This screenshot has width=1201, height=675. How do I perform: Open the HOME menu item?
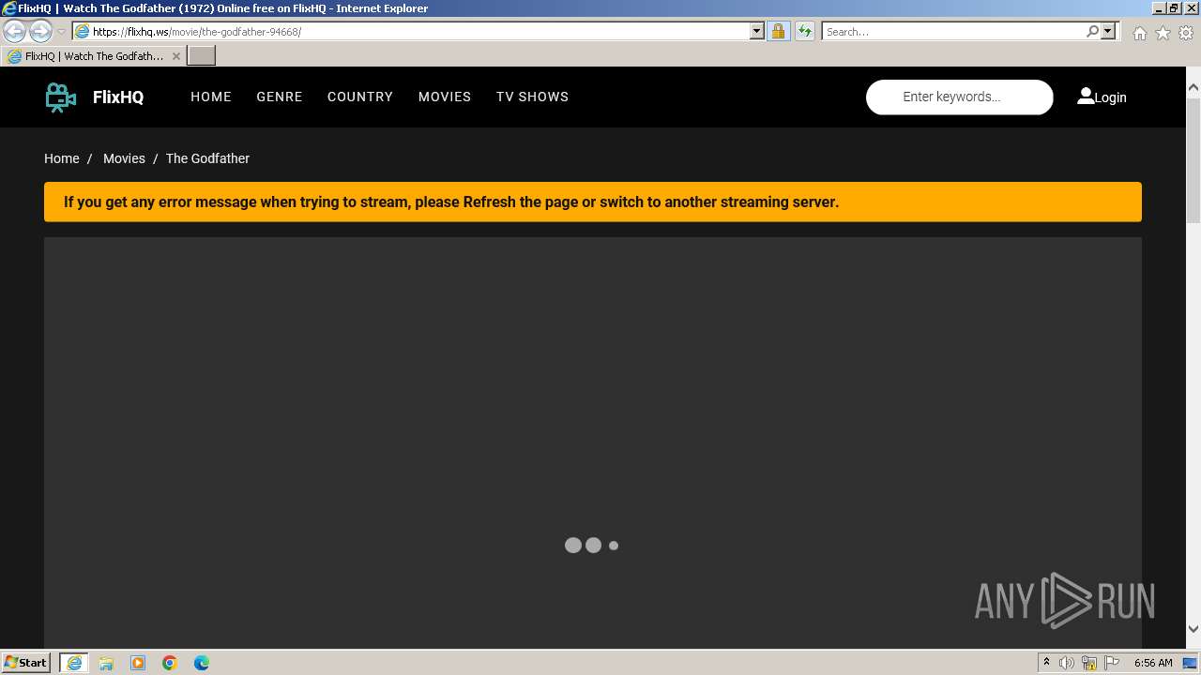click(x=211, y=97)
